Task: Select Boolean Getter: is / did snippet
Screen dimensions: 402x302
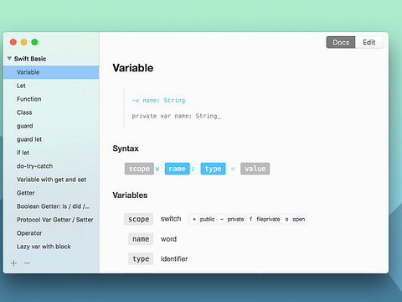Action: click(x=51, y=206)
